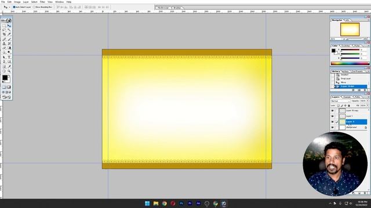Screen dimensions: 371x208
Task: Select the History Brush tool
Action: coord(9,44)
